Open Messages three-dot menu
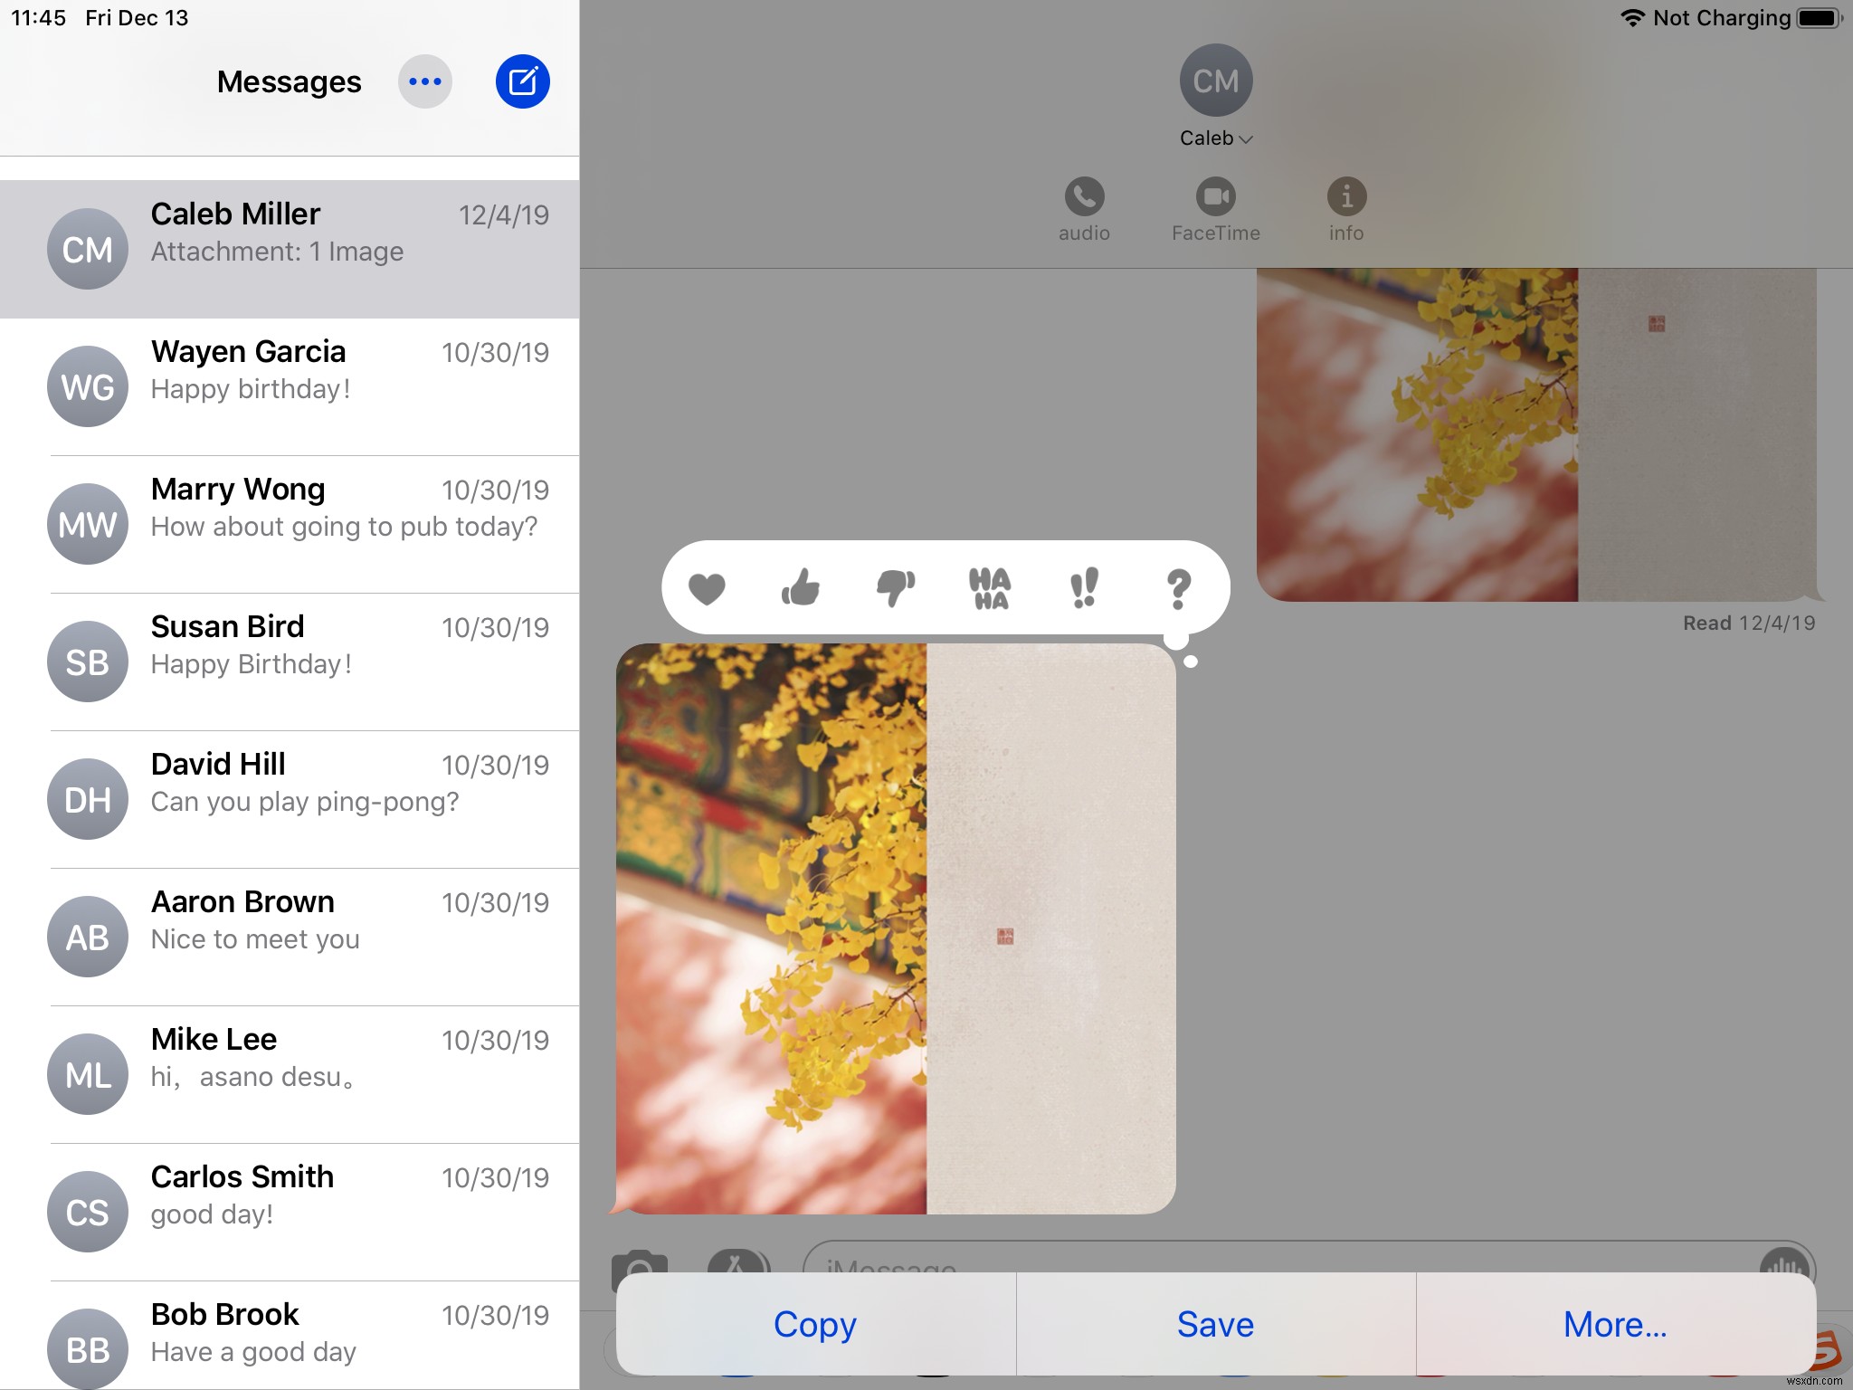 coord(424,81)
